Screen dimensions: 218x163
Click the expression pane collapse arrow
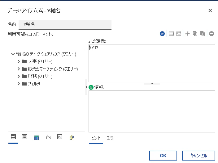pos(152,84)
